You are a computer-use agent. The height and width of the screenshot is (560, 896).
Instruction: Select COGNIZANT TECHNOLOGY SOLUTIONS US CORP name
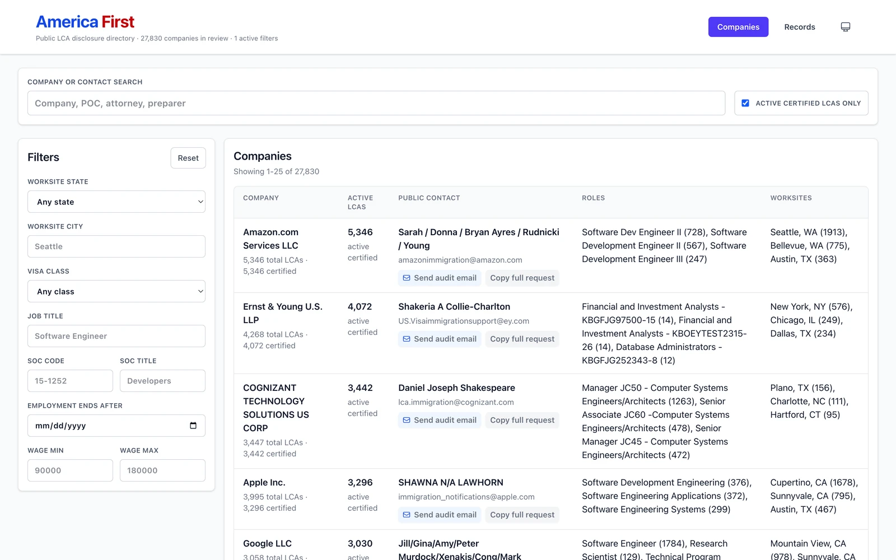pos(276,408)
